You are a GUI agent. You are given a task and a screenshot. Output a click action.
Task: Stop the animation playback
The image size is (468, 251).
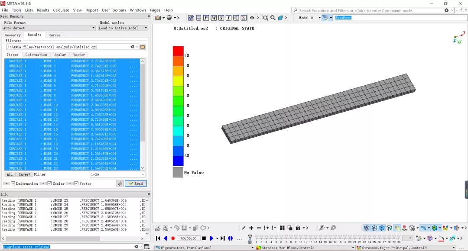(x=204, y=238)
